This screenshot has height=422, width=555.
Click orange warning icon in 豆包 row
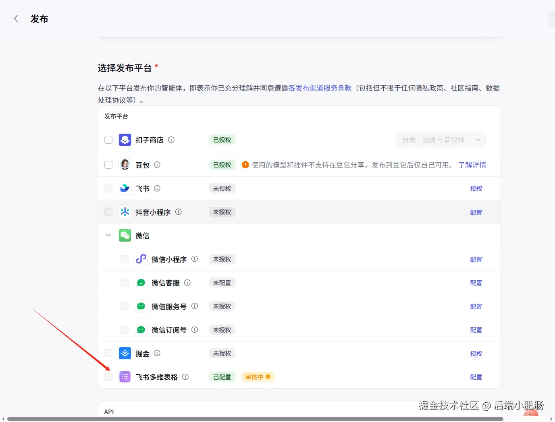click(245, 165)
